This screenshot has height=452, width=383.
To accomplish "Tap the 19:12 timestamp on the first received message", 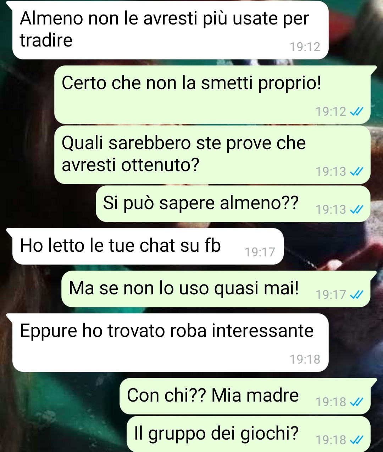I will coord(305,47).
